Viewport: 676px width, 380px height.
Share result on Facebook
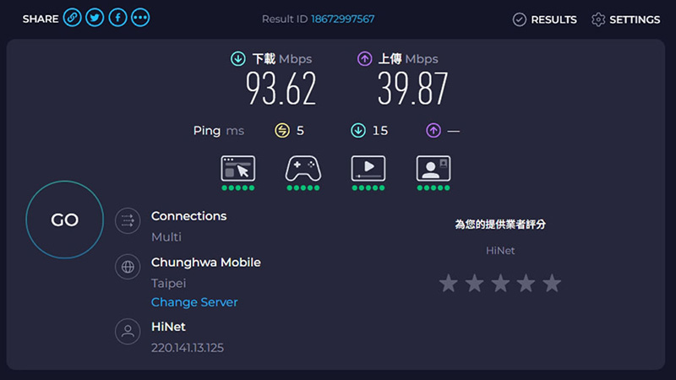(x=117, y=19)
